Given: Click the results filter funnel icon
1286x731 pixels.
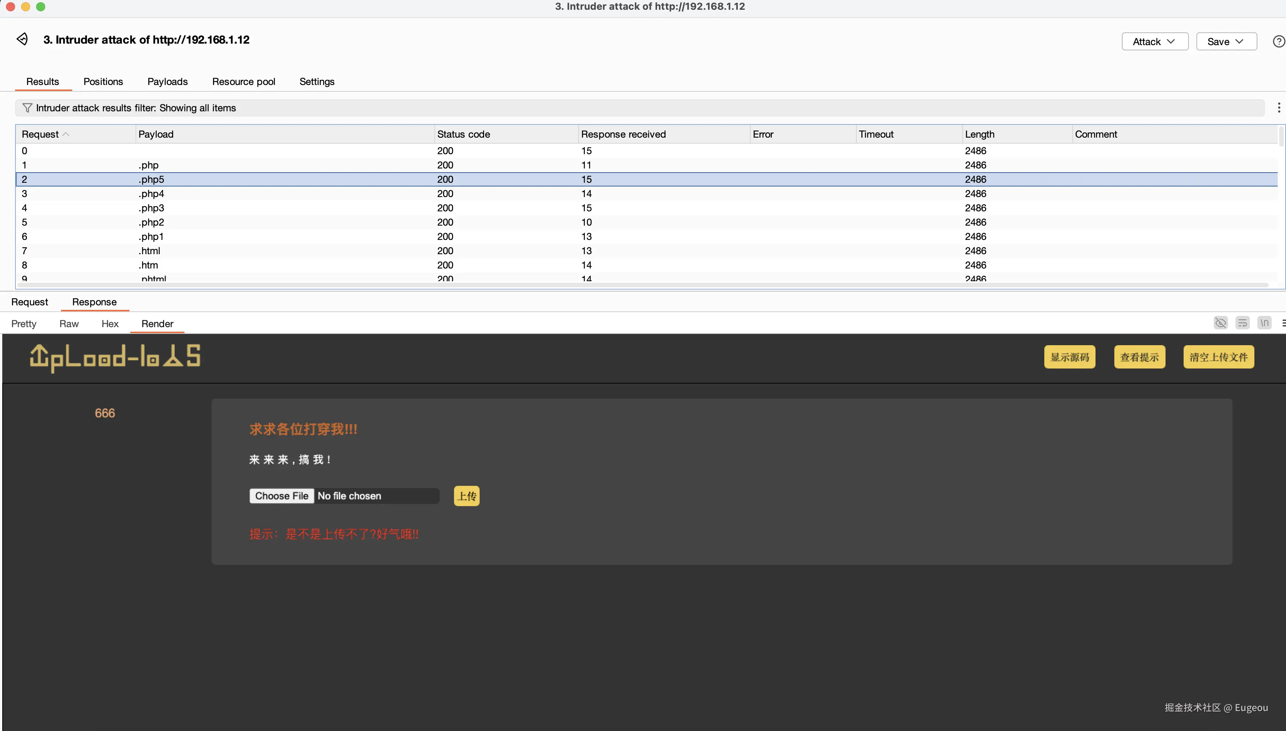Looking at the screenshot, I should (27, 108).
